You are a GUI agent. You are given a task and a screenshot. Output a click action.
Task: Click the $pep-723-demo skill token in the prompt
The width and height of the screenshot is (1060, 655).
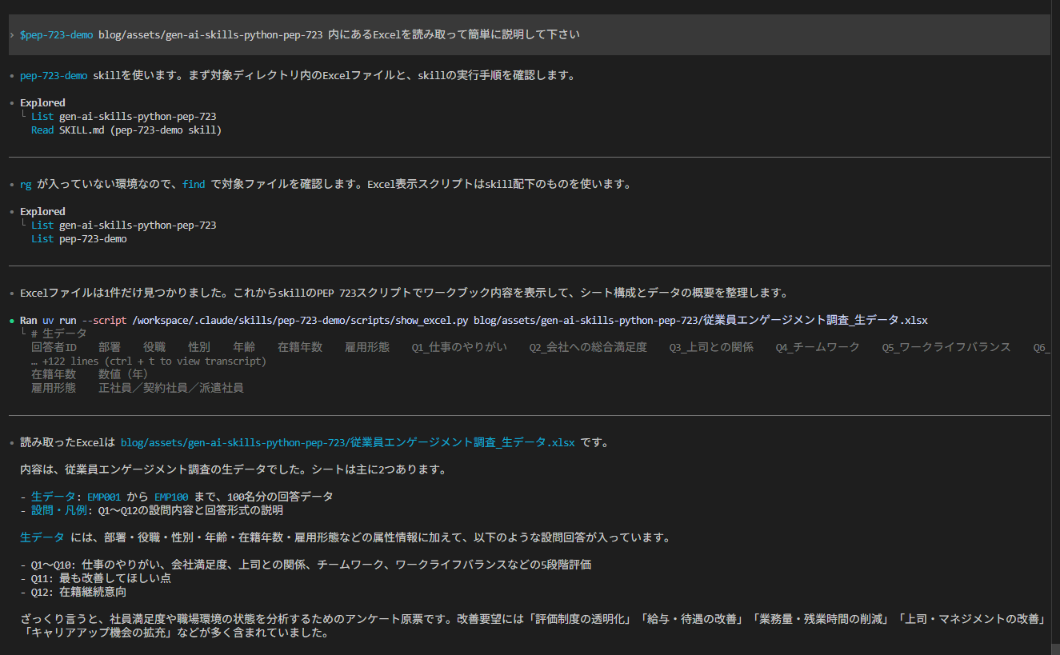pos(56,35)
